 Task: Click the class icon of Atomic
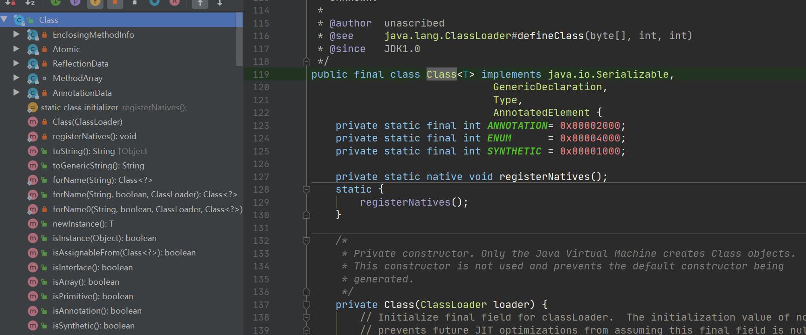tap(33, 49)
